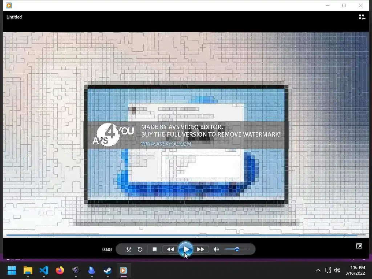Click the Media Player title bar icon

[x=9, y=5]
